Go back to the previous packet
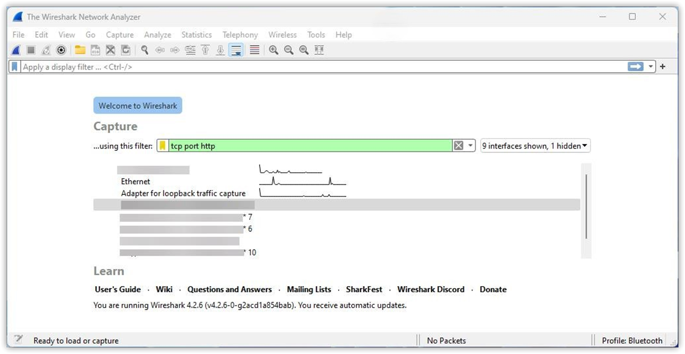Screen dimensions: 685x354 click(x=160, y=50)
